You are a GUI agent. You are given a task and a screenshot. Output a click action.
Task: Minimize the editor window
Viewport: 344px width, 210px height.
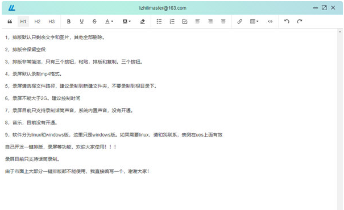coord(316,8)
